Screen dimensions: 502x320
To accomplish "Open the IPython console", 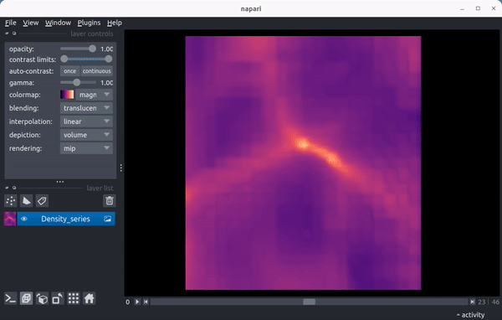I will 10,298.
